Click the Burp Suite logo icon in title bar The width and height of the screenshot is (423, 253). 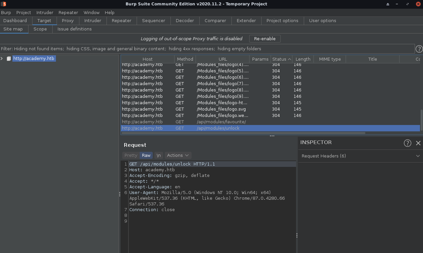pos(3,4)
